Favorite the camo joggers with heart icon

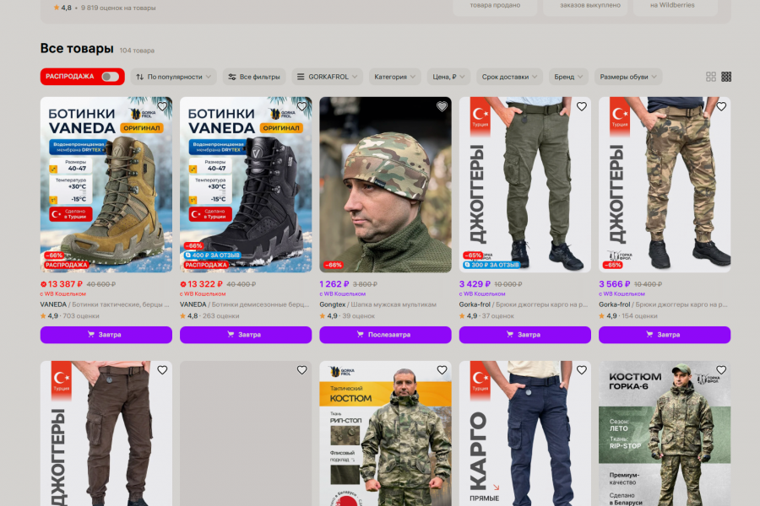(x=721, y=106)
